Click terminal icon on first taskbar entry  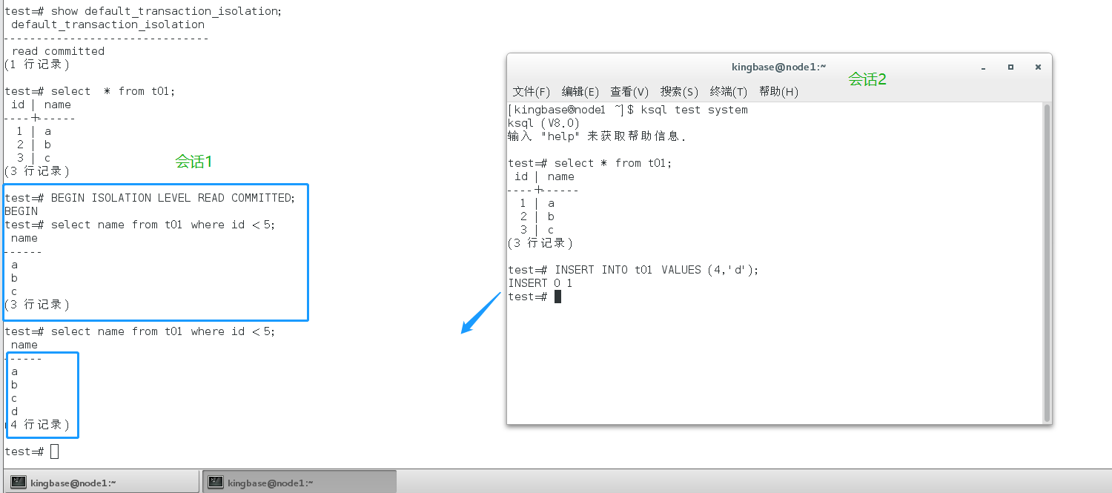19,482
